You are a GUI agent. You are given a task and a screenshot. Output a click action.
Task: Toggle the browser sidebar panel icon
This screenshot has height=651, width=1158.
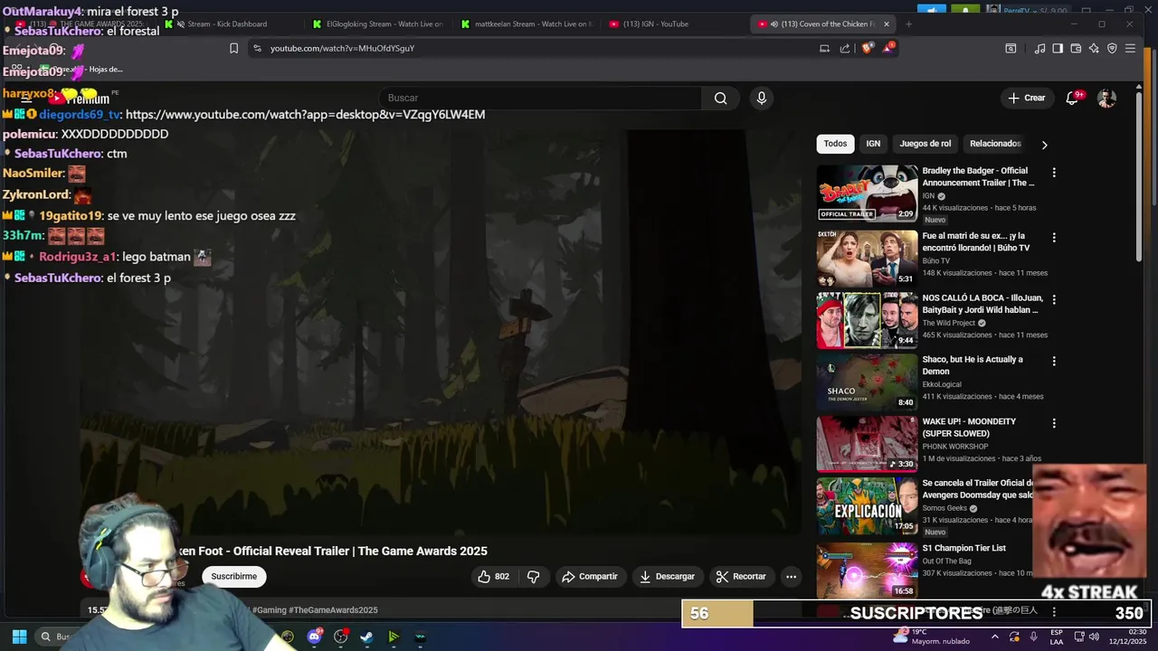pyautogui.click(x=1058, y=48)
